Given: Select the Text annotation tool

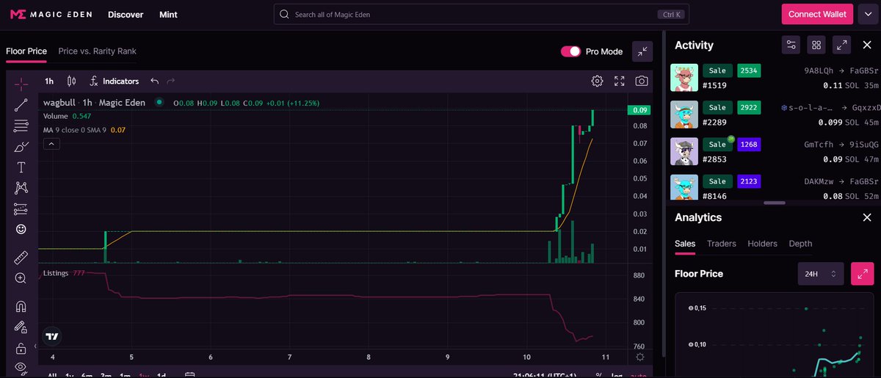Looking at the screenshot, I should point(21,167).
